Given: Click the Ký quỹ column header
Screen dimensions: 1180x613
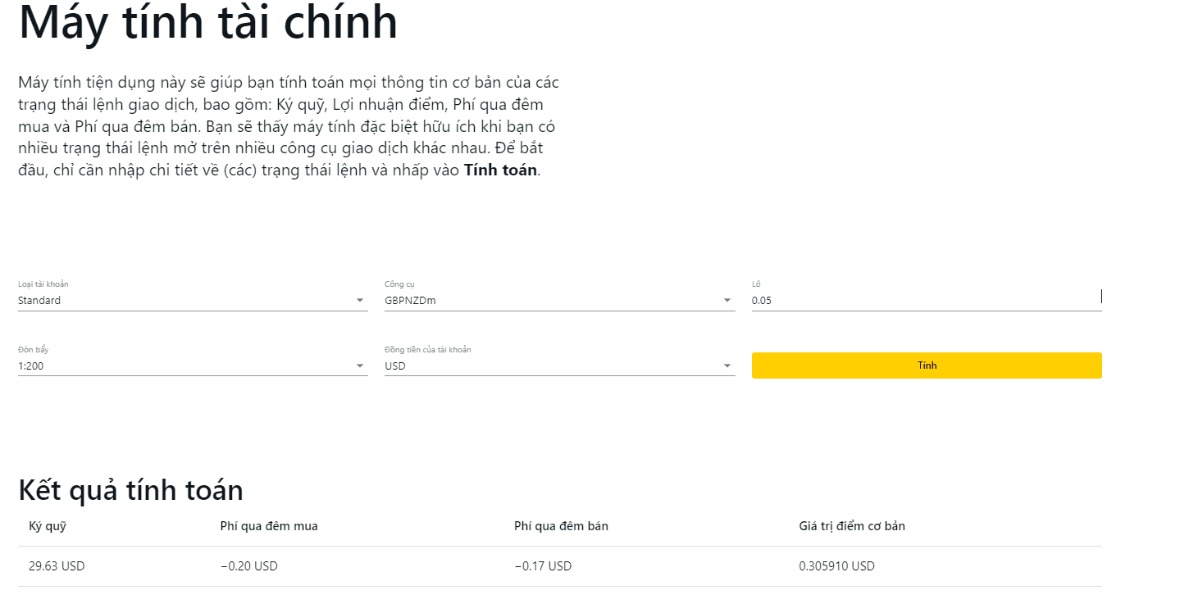Looking at the screenshot, I should click(48, 526).
